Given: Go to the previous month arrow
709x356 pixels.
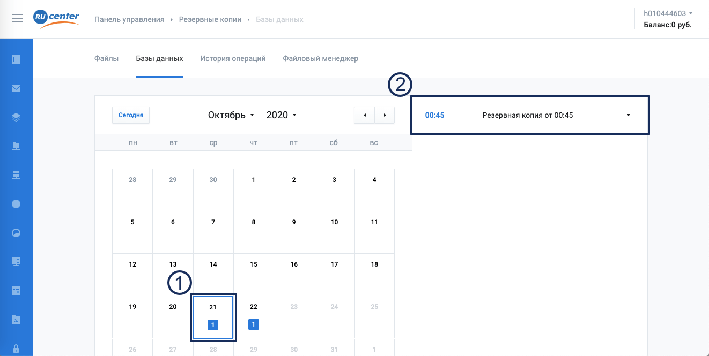Looking at the screenshot, I should pos(364,115).
